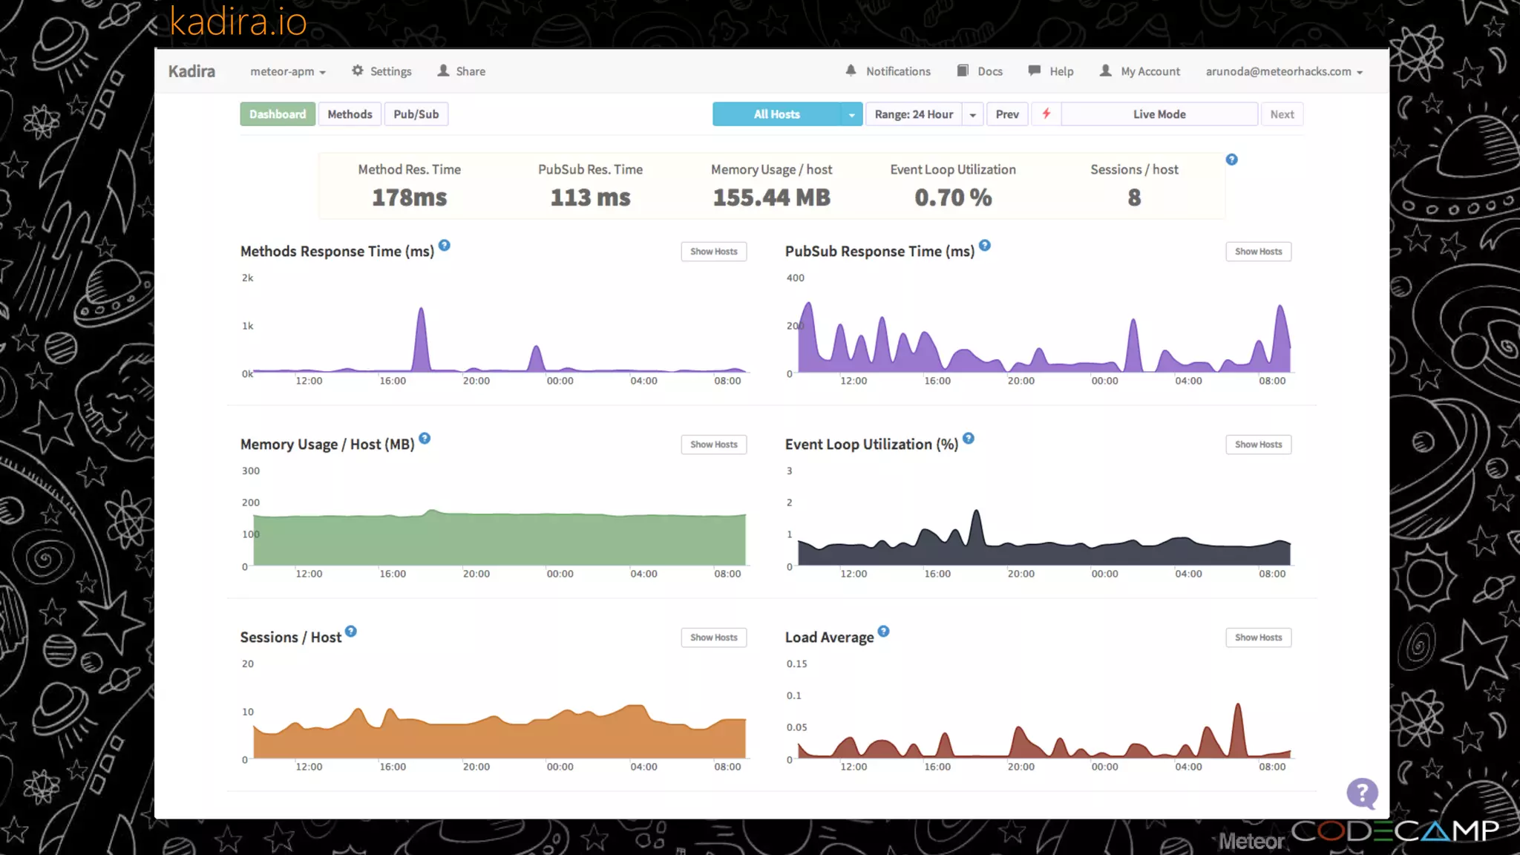Switch to the Methods tab

tap(350, 114)
